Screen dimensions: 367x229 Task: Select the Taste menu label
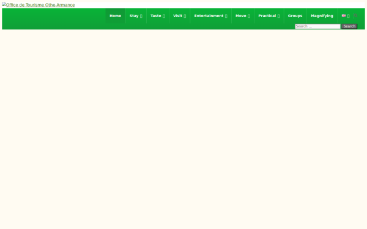coord(156,16)
